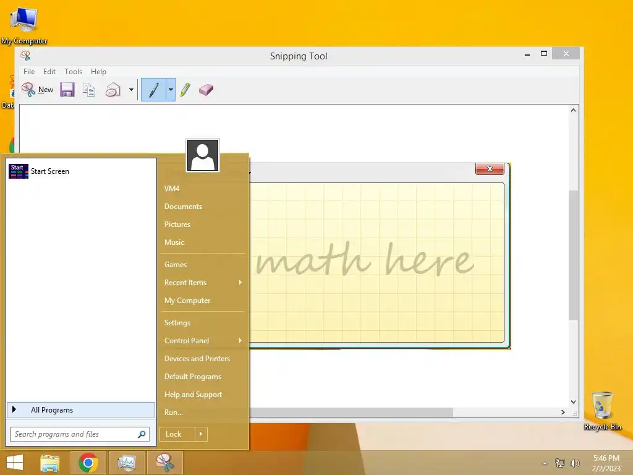Open the Pen options dropdown arrow
Screen dimensions: 633x475
tap(171, 90)
